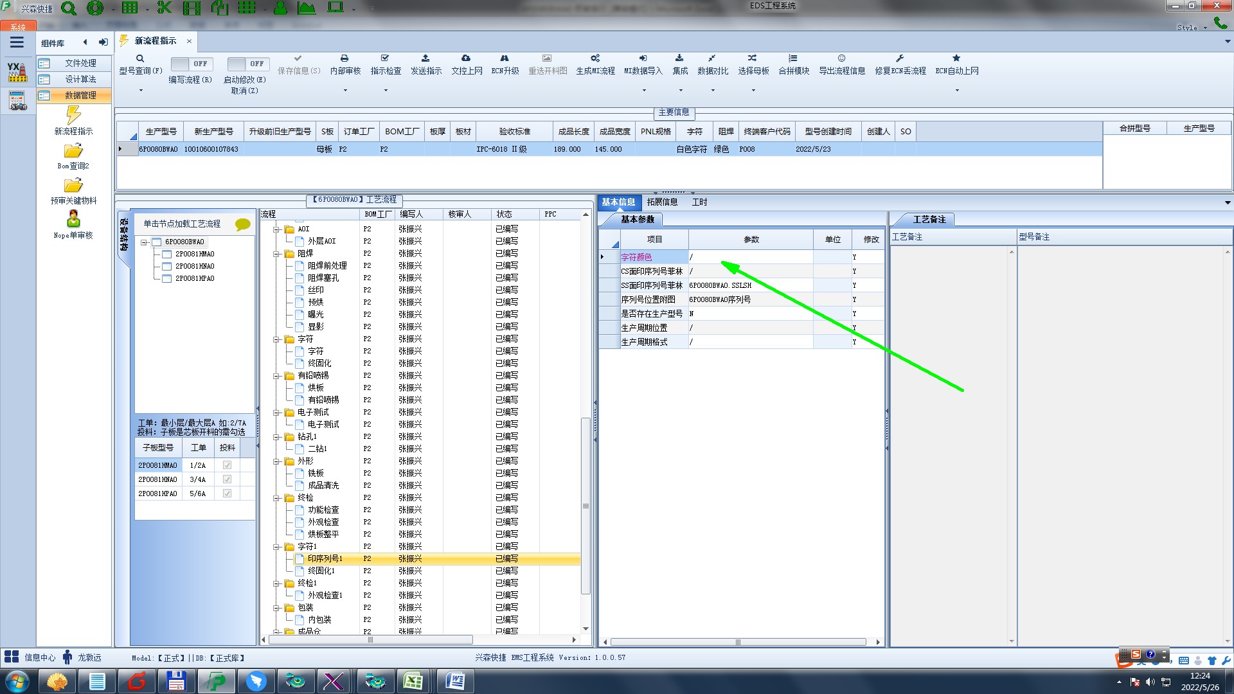This screenshot has height=694, width=1234.
Task: Collapse the 终检 folder node
Action: coord(277,498)
